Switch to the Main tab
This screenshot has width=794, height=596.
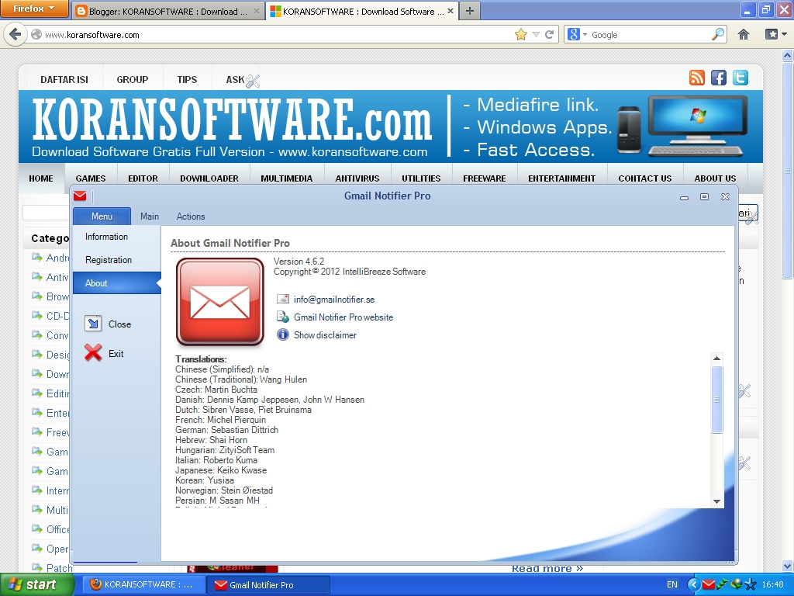click(150, 217)
